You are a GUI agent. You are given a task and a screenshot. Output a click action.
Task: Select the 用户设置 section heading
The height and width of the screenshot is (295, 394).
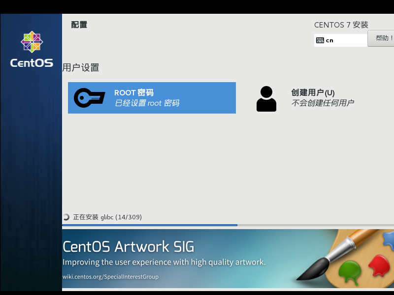80,67
